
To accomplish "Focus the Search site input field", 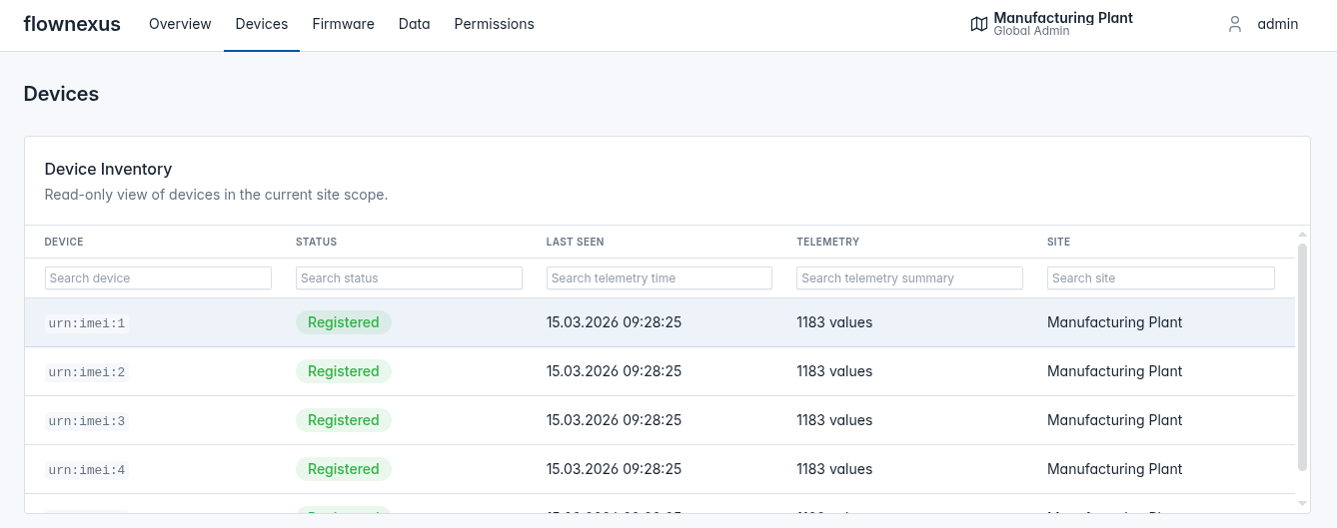I will [1161, 278].
